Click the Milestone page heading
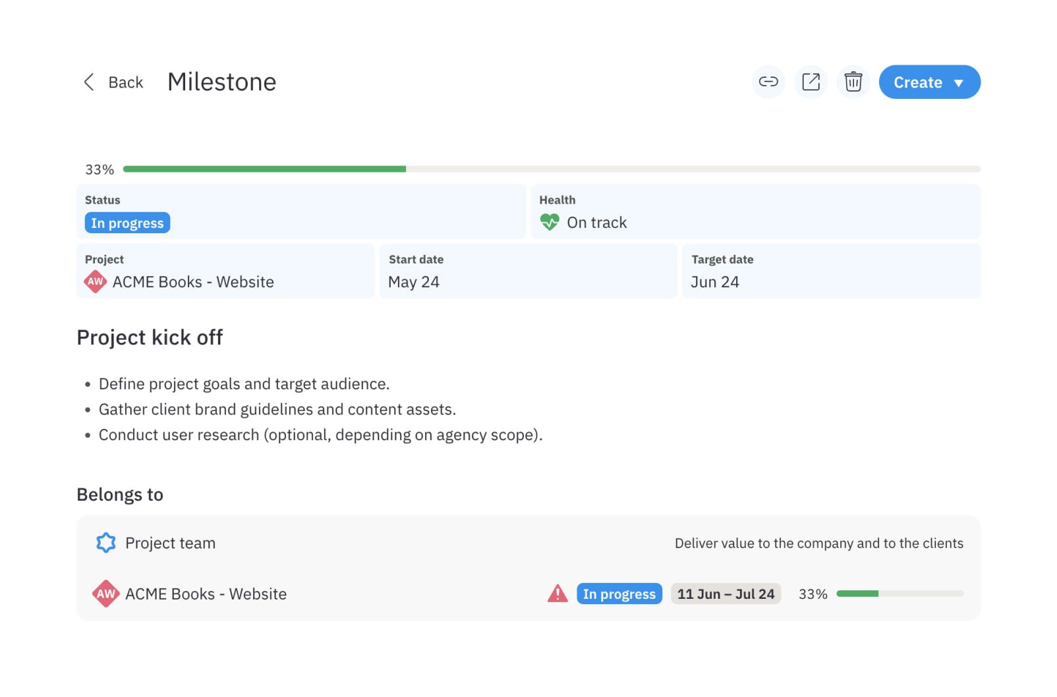Image resolution: width=1057 pixels, height=697 pixels. 221,82
